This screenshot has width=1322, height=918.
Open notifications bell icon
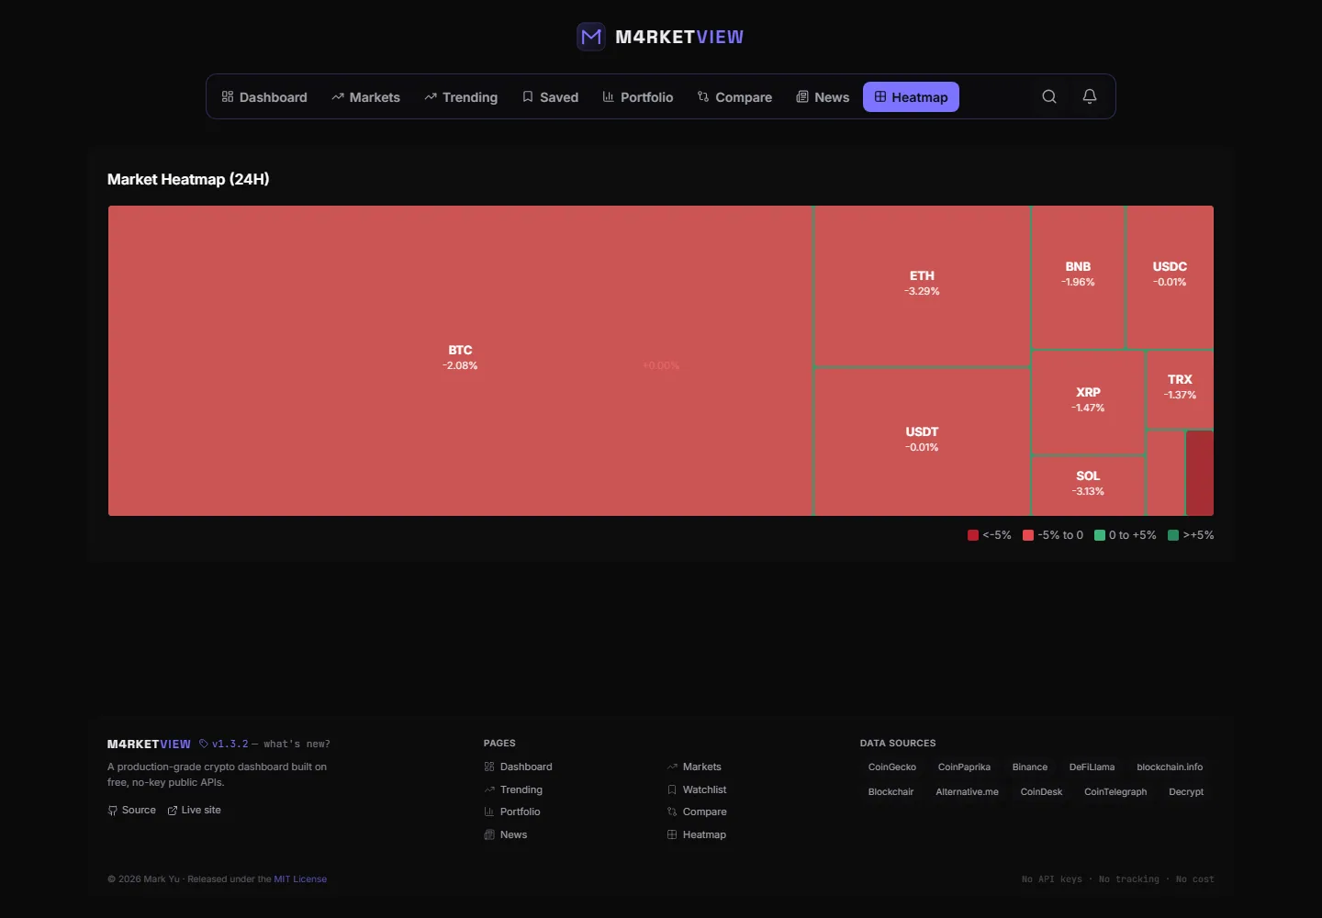pyautogui.click(x=1090, y=96)
